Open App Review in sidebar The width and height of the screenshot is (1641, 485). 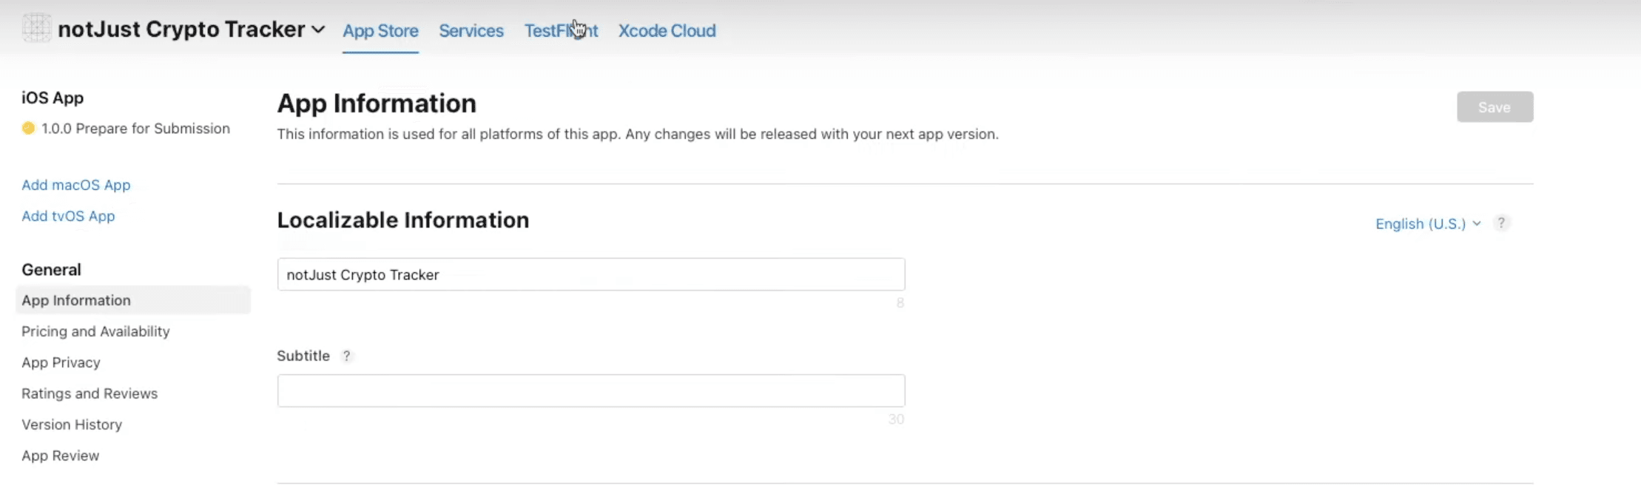[x=60, y=455]
